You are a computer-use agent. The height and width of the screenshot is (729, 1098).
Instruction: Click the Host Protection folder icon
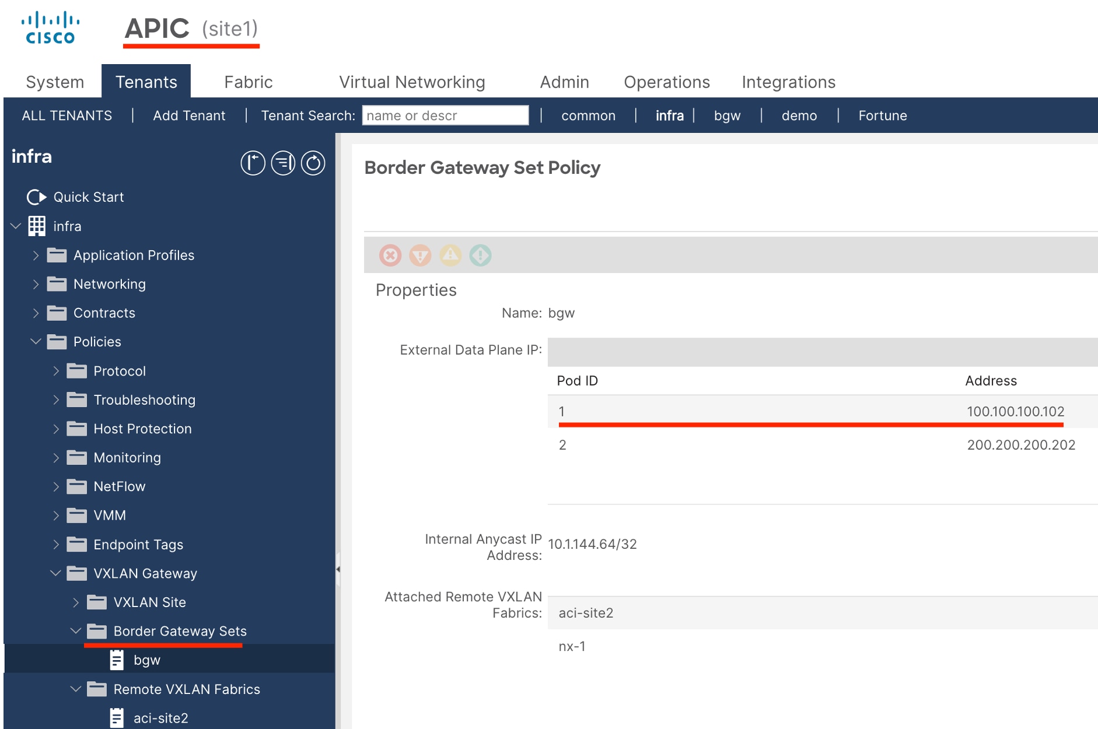76,429
